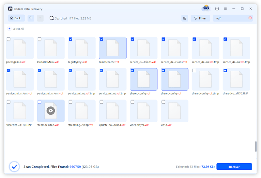Viewport: 261px width, 178px height.
Task: Check the PlatformMenu.vdf checkbox
Action: [39, 39]
